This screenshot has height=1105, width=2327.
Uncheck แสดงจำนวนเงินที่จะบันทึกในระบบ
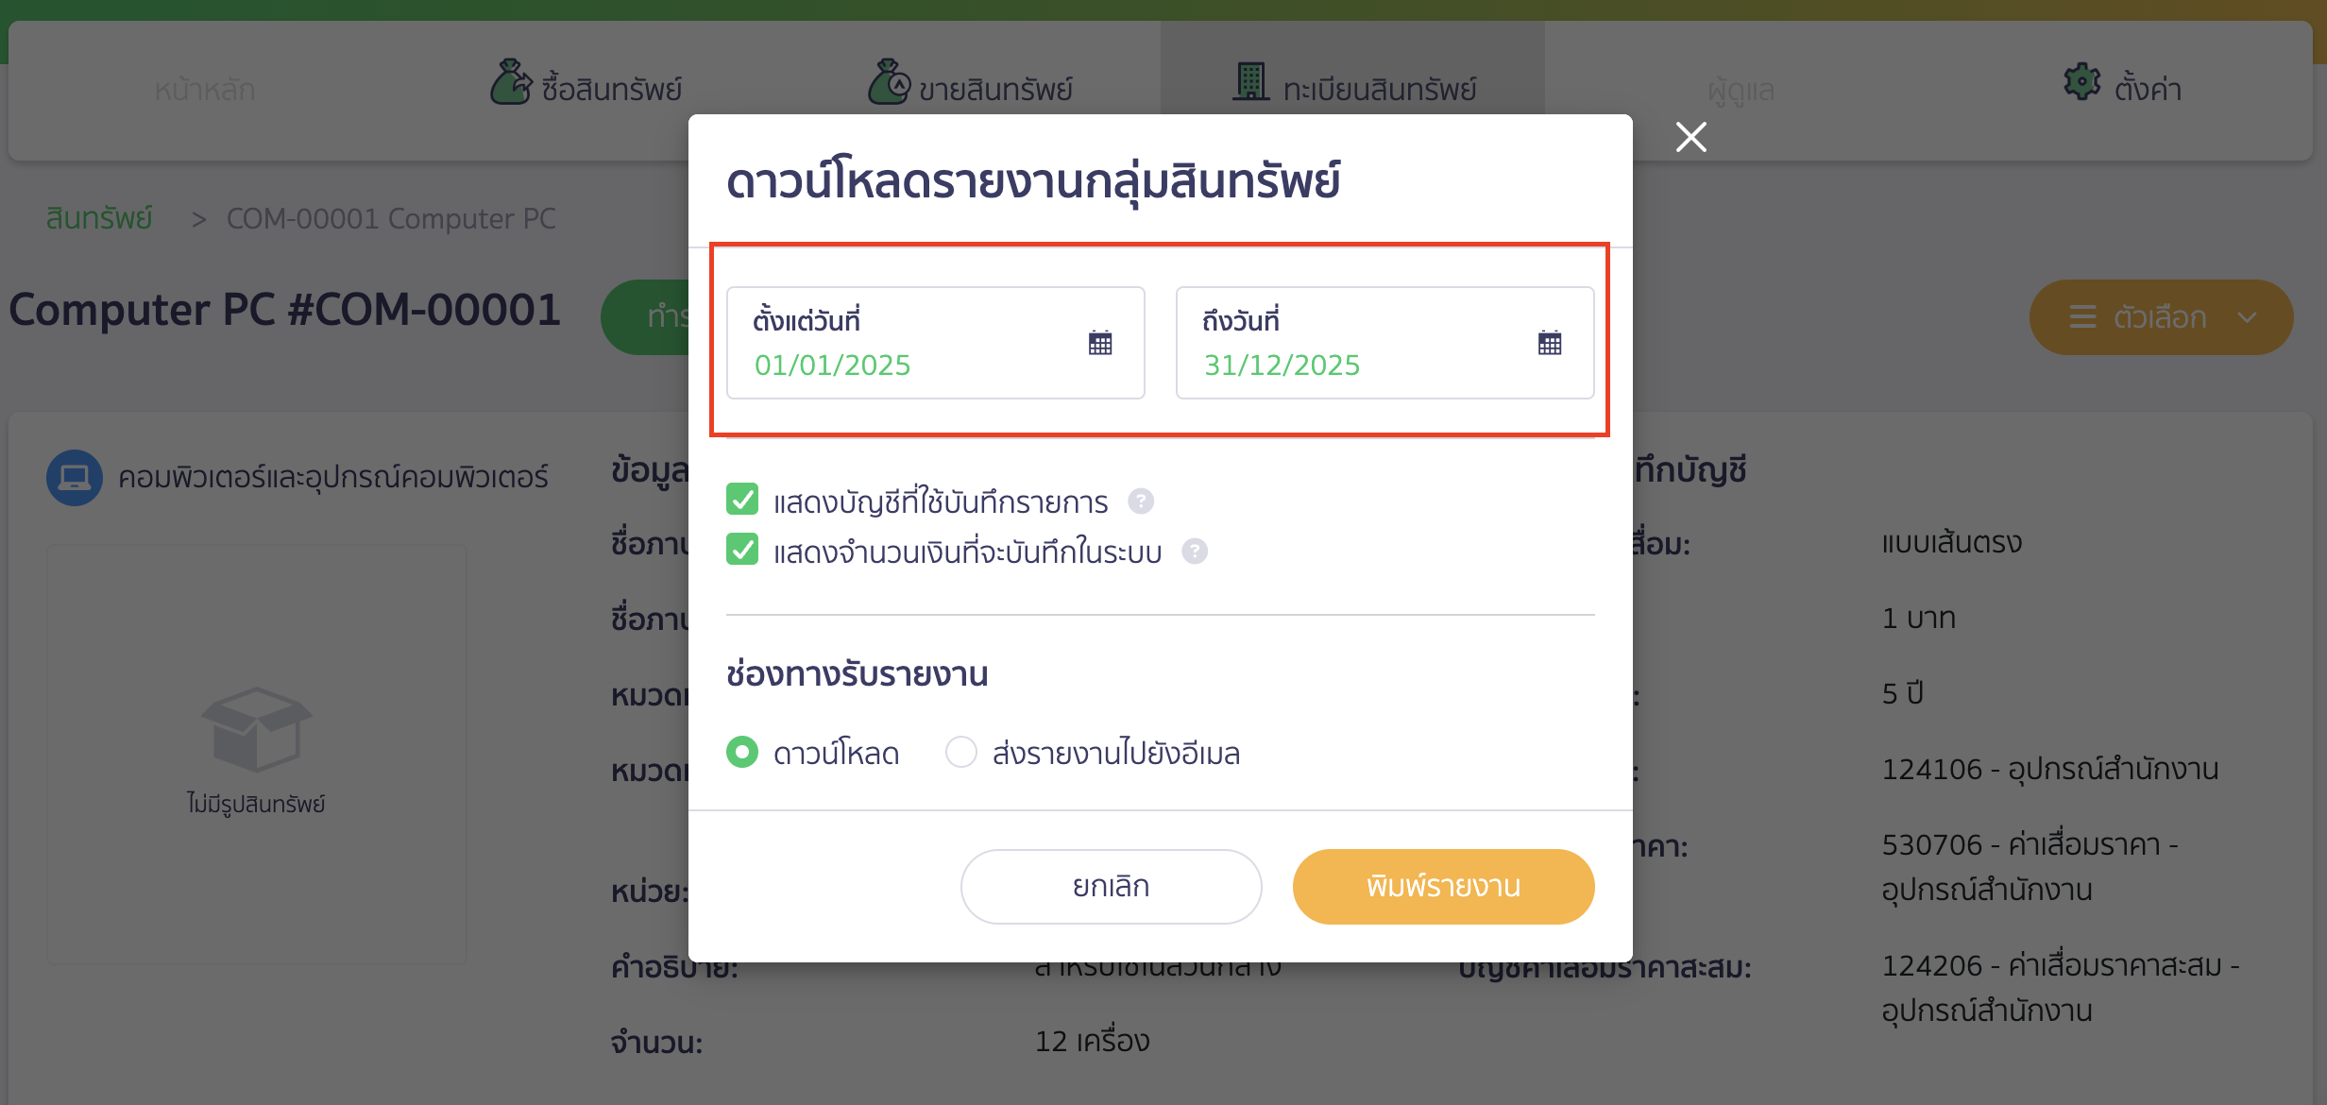click(x=743, y=550)
